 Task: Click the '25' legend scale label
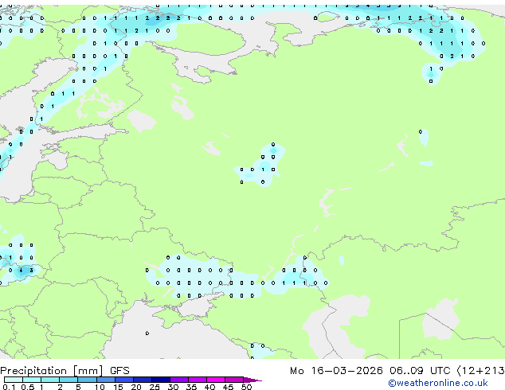click(x=155, y=387)
